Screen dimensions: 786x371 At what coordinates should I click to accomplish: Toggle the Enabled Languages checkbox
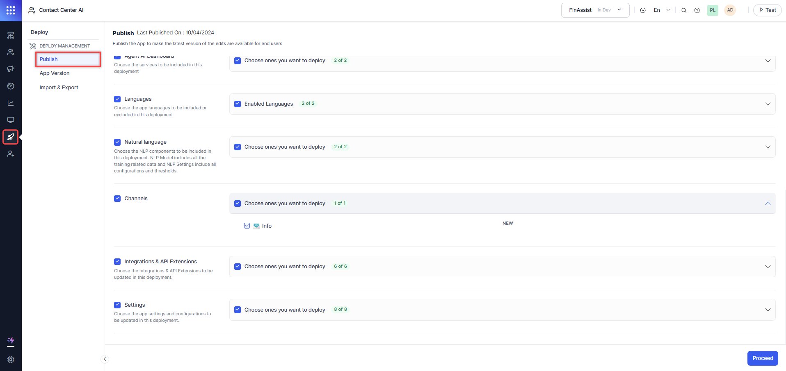click(x=238, y=104)
